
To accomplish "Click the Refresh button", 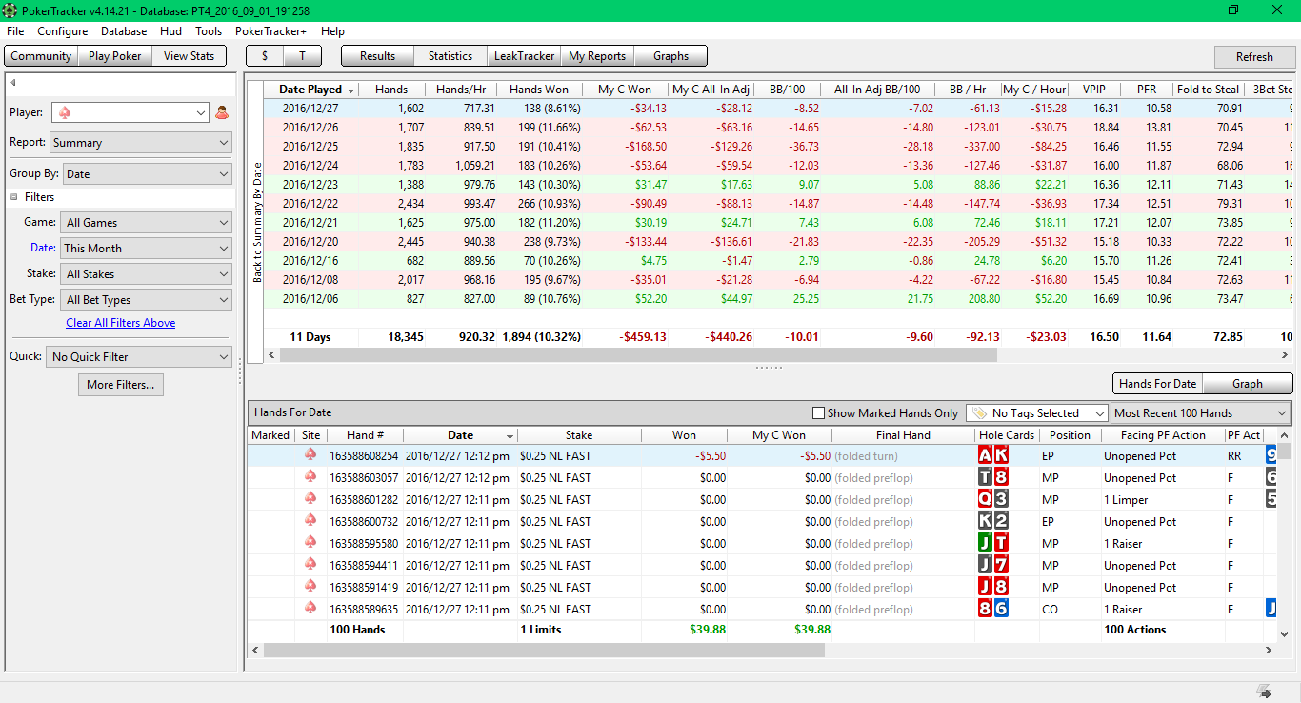I will click(1253, 57).
